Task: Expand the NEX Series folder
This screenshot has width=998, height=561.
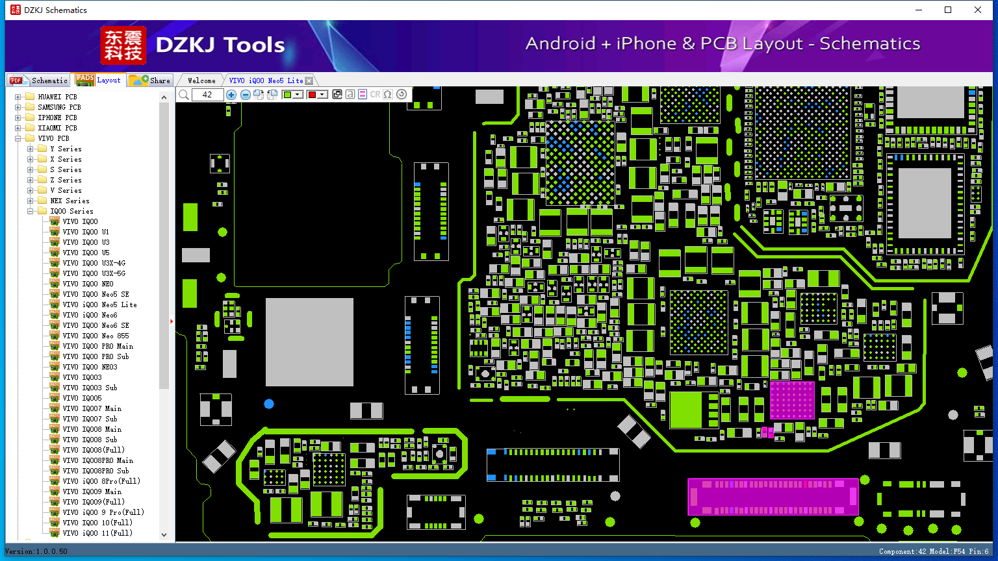Action: [31, 201]
